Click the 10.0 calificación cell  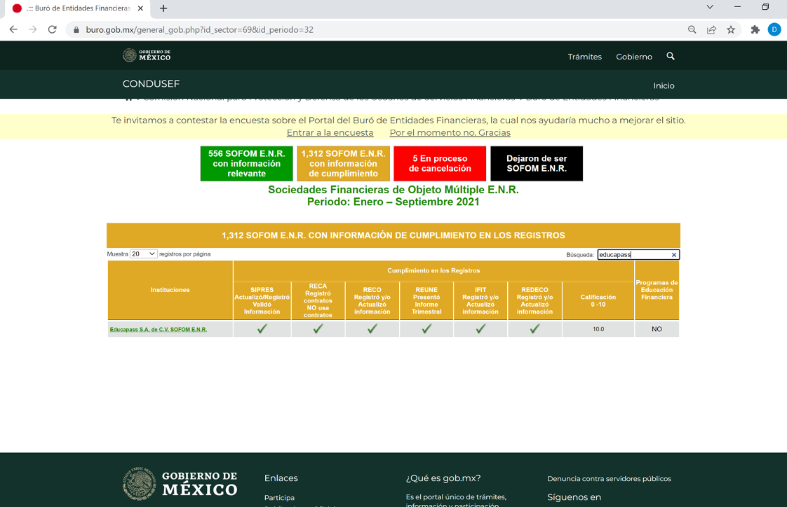(x=598, y=329)
